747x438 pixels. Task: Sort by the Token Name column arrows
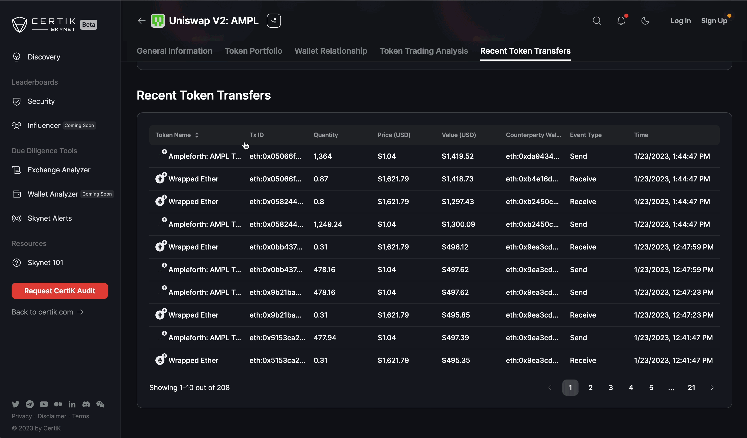[196, 135]
